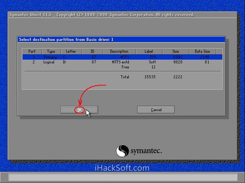Viewport: 245px width, 183px height.
Task: Click the Free space row
Action: click(x=125, y=67)
